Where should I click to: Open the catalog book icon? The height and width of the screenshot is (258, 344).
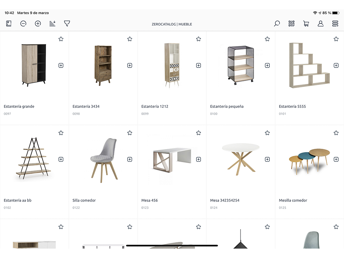(9, 24)
